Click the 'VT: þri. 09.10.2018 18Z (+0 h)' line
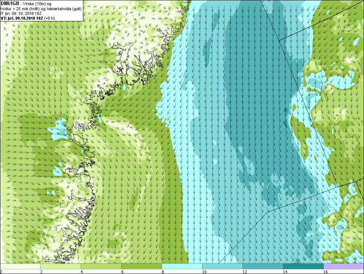The width and height of the screenshot is (364, 274). click(x=28, y=18)
